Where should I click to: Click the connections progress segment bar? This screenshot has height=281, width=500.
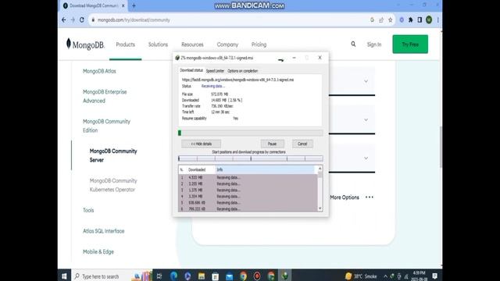250,158
